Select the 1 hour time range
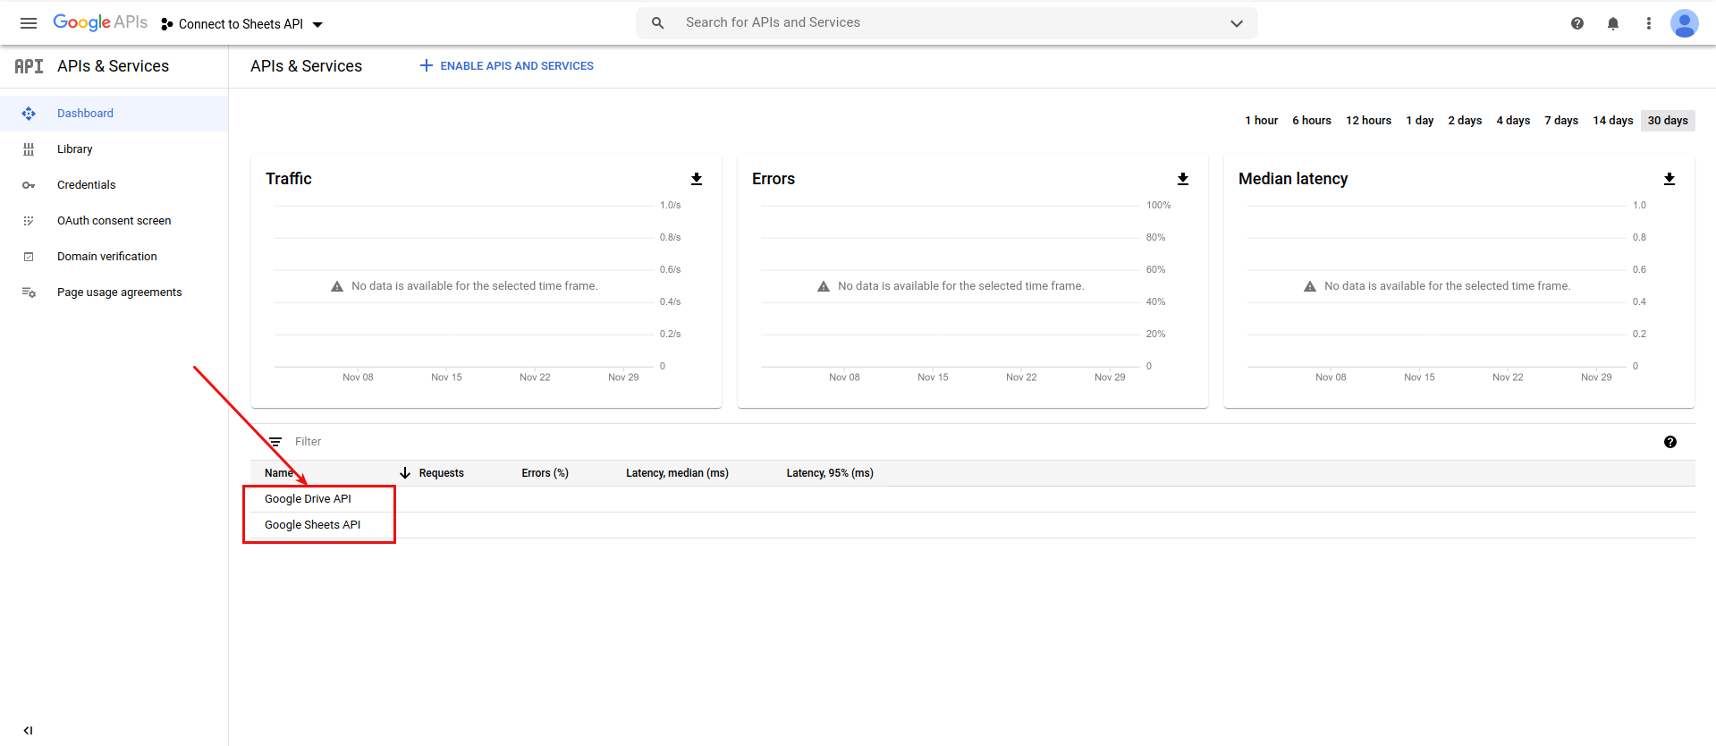Image resolution: width=1716 pixels, height=746 pixels. pyautogui.click(x=1261, y=121)
